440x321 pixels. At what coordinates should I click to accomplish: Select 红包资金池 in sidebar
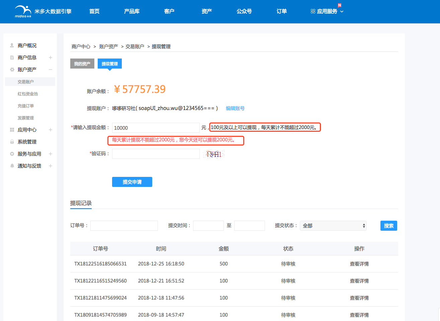pos(28,94)
